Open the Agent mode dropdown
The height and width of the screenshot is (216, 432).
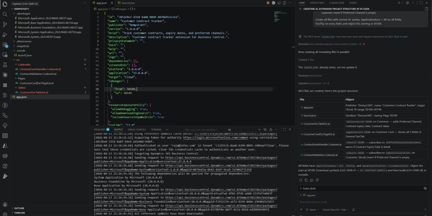tap(312, 210)
